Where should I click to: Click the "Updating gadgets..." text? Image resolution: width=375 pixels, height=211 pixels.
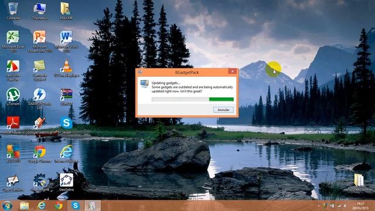pos(166,83)
